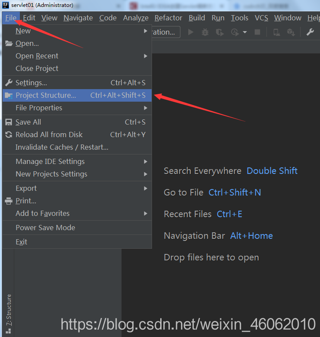
Task: Click New Projects Settings entry
Action: coord(77,174)
